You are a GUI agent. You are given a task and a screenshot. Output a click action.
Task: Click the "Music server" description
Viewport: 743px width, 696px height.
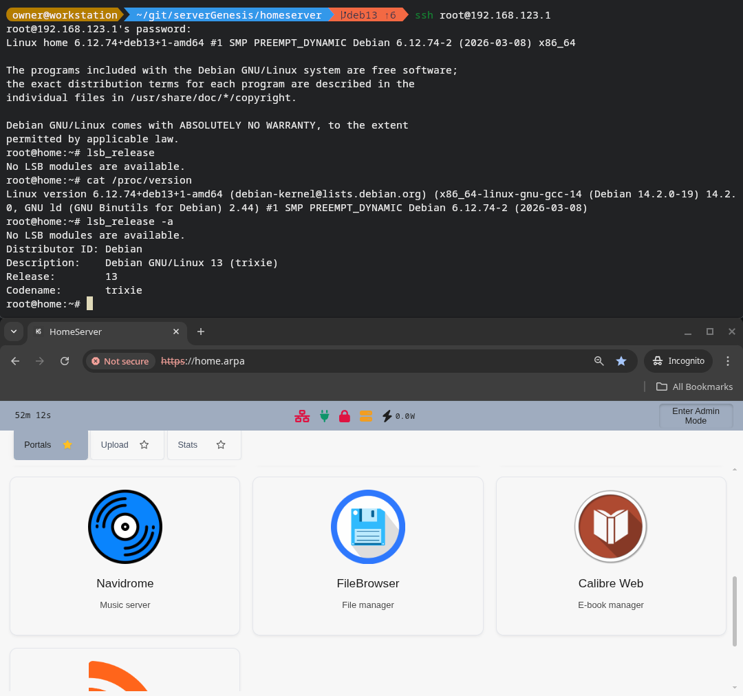[125, 605]
